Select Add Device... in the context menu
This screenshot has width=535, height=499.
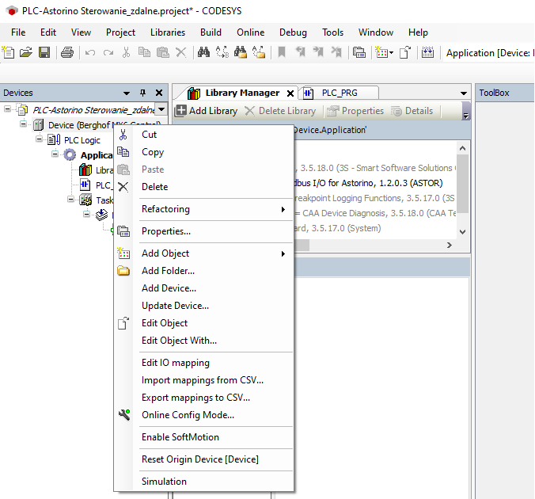click(x=204, y=288)
